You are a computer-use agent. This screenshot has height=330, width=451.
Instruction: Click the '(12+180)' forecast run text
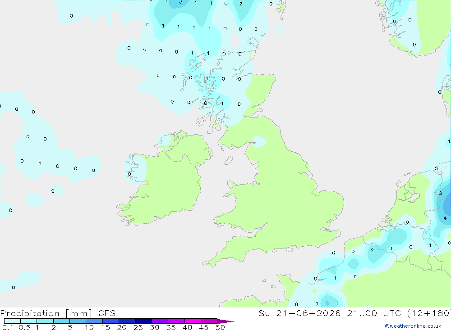tap(429, 313)
